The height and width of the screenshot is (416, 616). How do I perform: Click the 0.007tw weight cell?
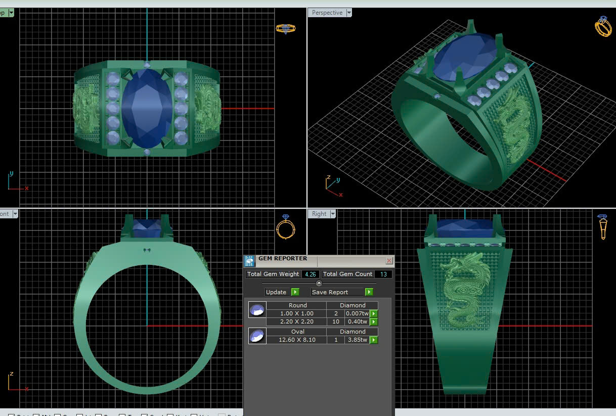(357, 313)
